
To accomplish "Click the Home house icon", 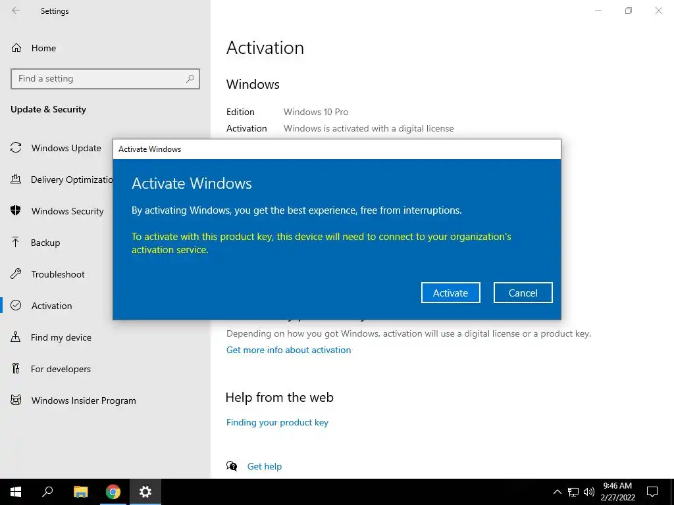I will [x=16, y=47].
